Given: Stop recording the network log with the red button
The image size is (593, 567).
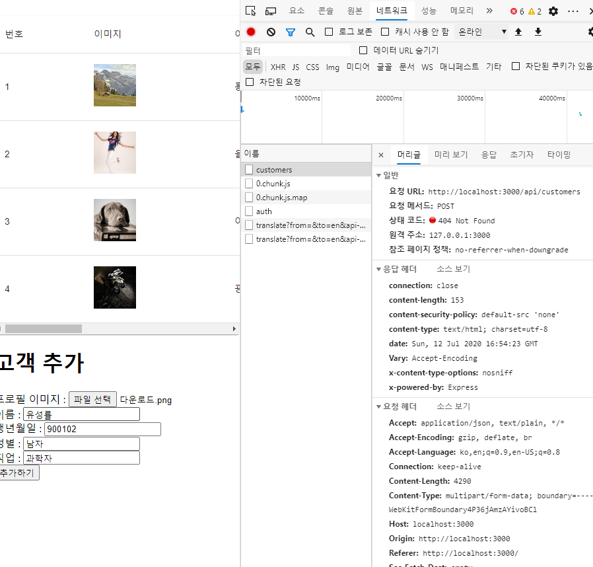Looking at the screenshot, I should (251, 32).
